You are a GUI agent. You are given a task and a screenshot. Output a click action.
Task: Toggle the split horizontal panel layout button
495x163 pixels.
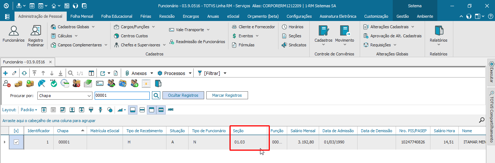[142, 110]
